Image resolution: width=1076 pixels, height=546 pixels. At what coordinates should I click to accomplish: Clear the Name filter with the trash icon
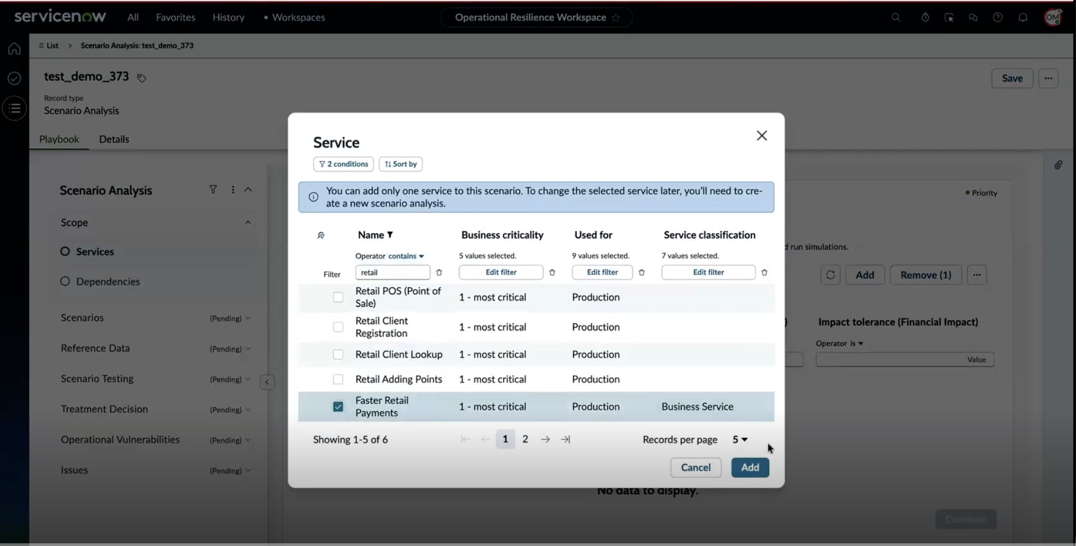click(x=439, y=272)
